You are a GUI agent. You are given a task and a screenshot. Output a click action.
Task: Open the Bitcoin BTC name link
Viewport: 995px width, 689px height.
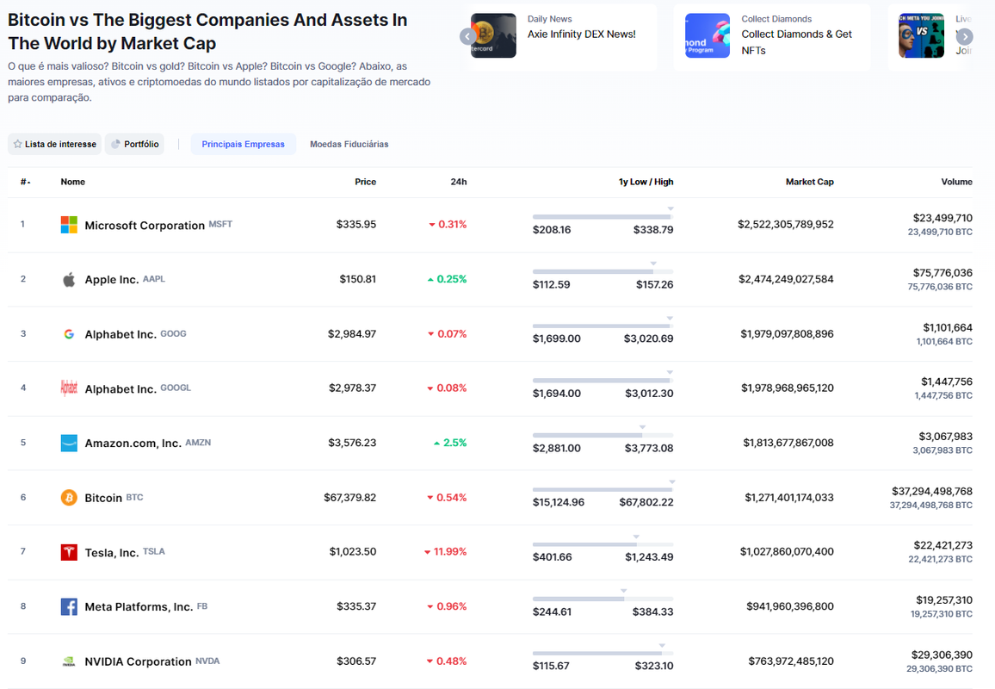pos(103,498)
